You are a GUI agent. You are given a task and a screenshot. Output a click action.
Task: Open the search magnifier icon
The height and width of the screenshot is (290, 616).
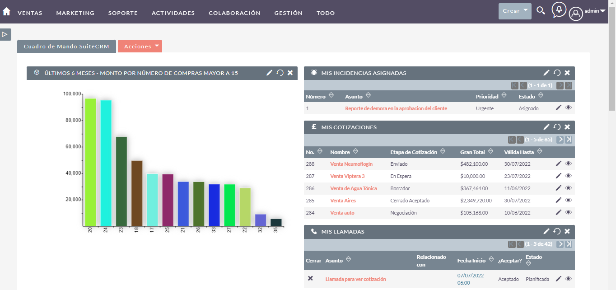coord(541,10)
